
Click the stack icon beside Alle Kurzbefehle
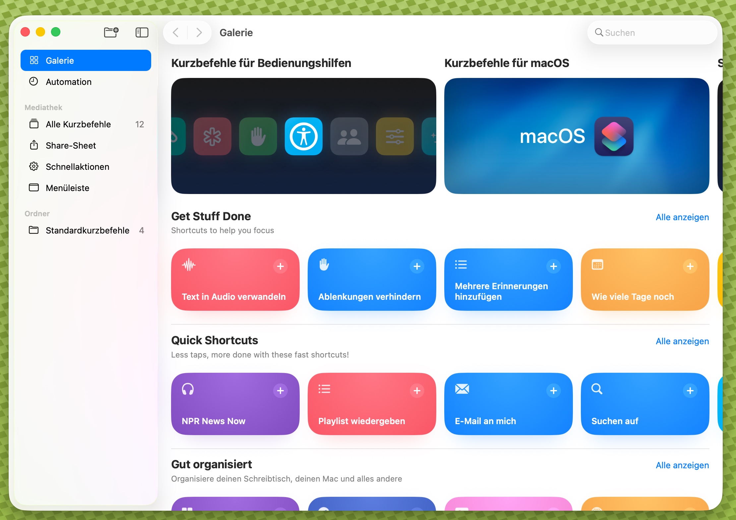(34, 124)
